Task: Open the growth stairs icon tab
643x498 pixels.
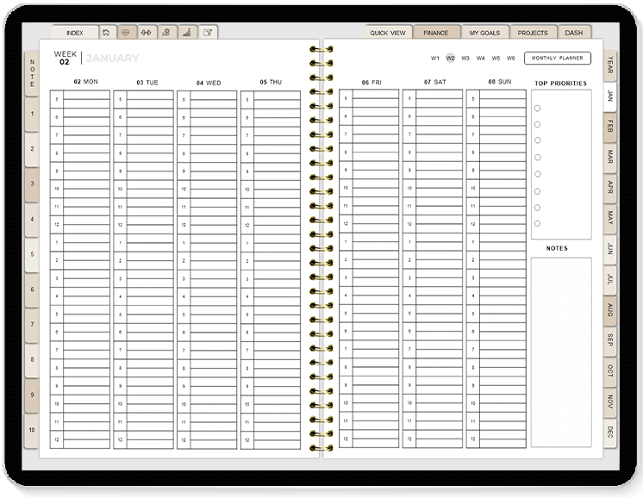Action: (186, 33)
